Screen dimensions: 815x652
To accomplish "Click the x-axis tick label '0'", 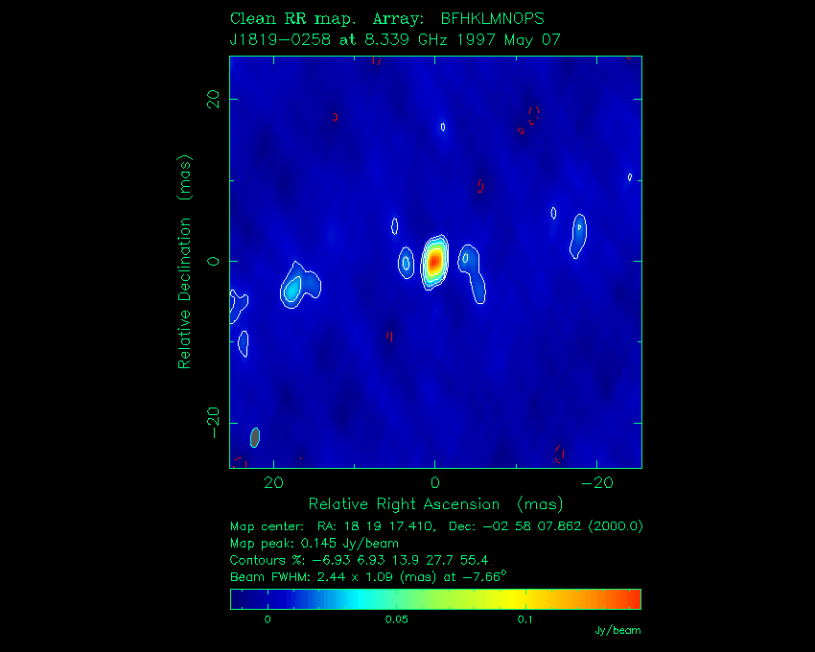I will point(435,483).
